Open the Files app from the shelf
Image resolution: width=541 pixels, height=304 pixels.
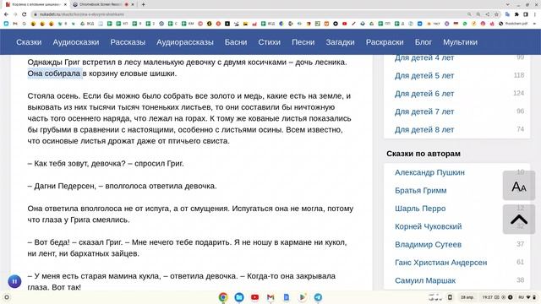(x=239, y=297)
